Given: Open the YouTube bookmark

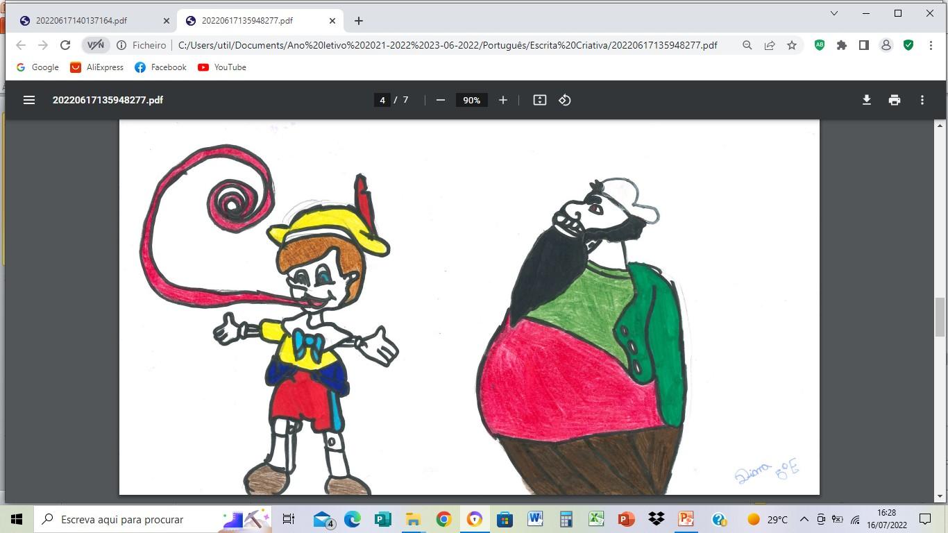Looking at the screenshot, I should pyautogui.click(x=222, y=67).
